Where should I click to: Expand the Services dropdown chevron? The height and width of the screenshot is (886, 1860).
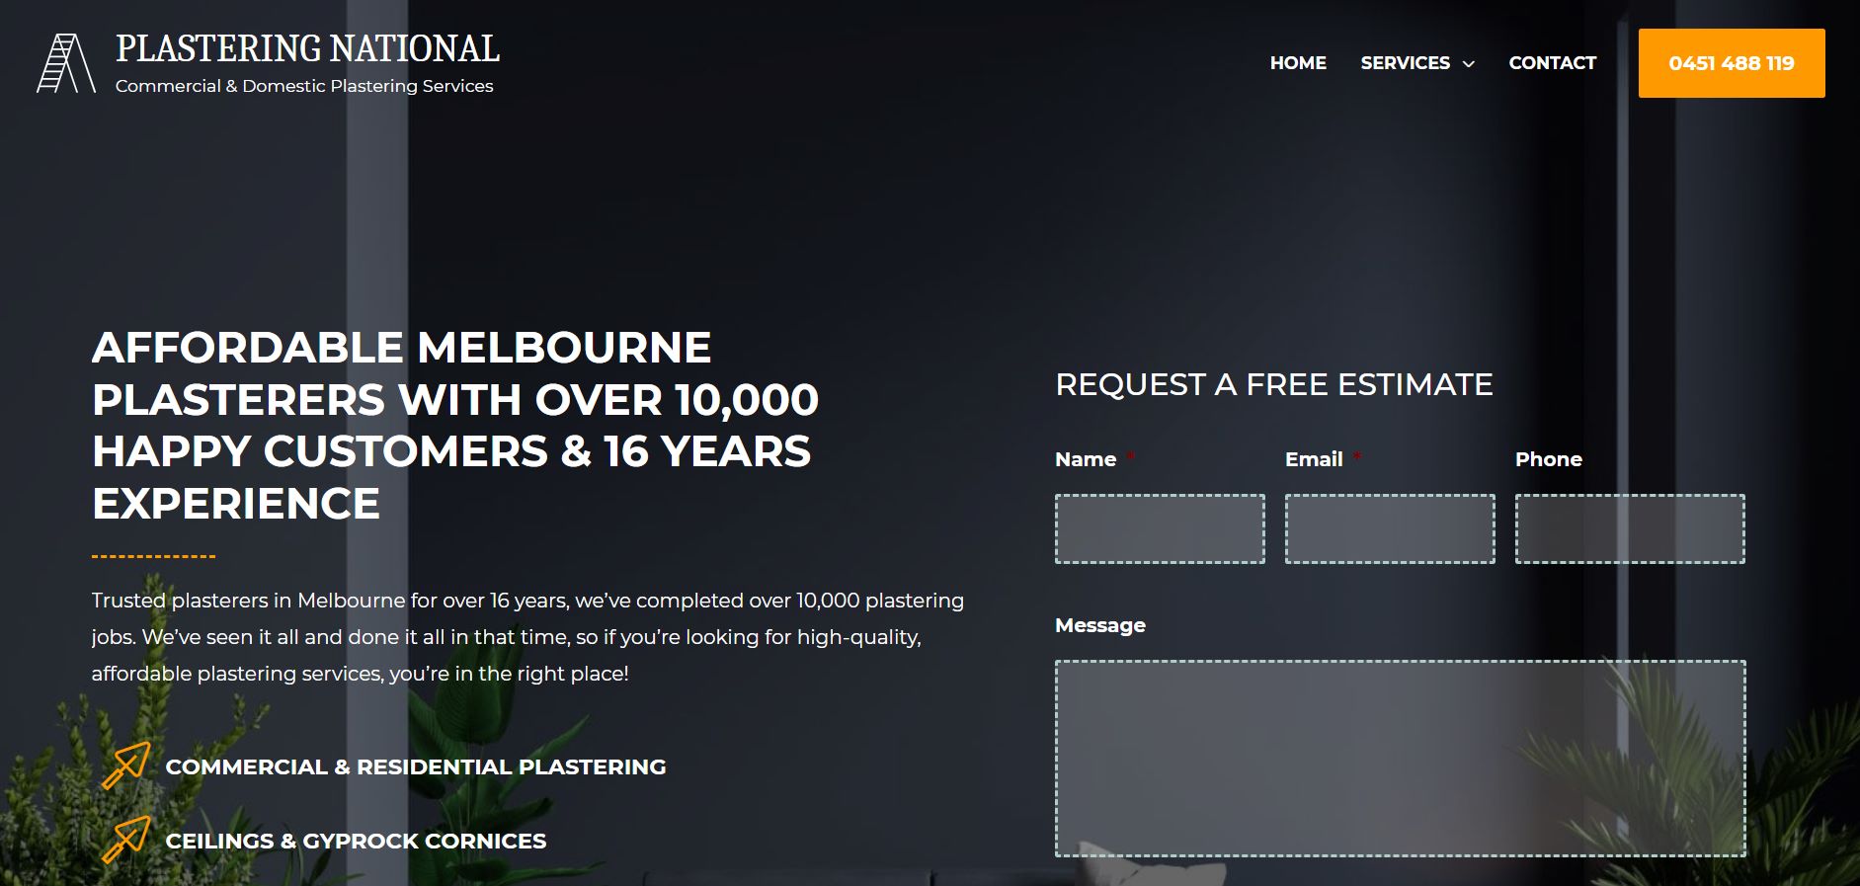(x=1469, y=64)
